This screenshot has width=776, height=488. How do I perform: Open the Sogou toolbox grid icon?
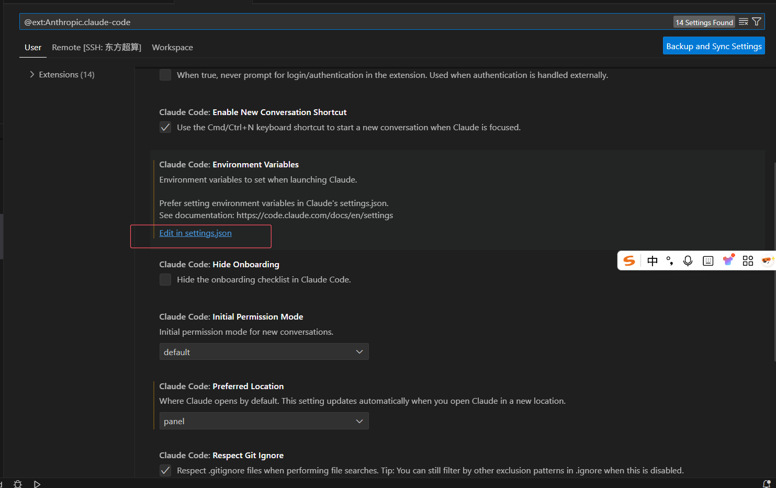coord(748,260)
